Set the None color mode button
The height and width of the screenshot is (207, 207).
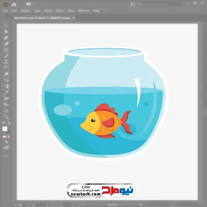point(9,137)
